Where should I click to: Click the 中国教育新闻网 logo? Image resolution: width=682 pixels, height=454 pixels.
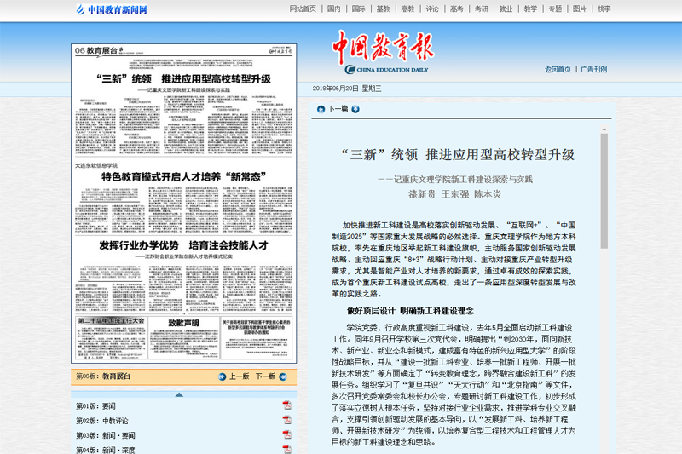point(112,10)
